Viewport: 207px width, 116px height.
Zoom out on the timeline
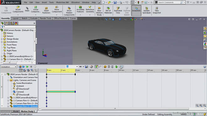(x=204, y=105)
